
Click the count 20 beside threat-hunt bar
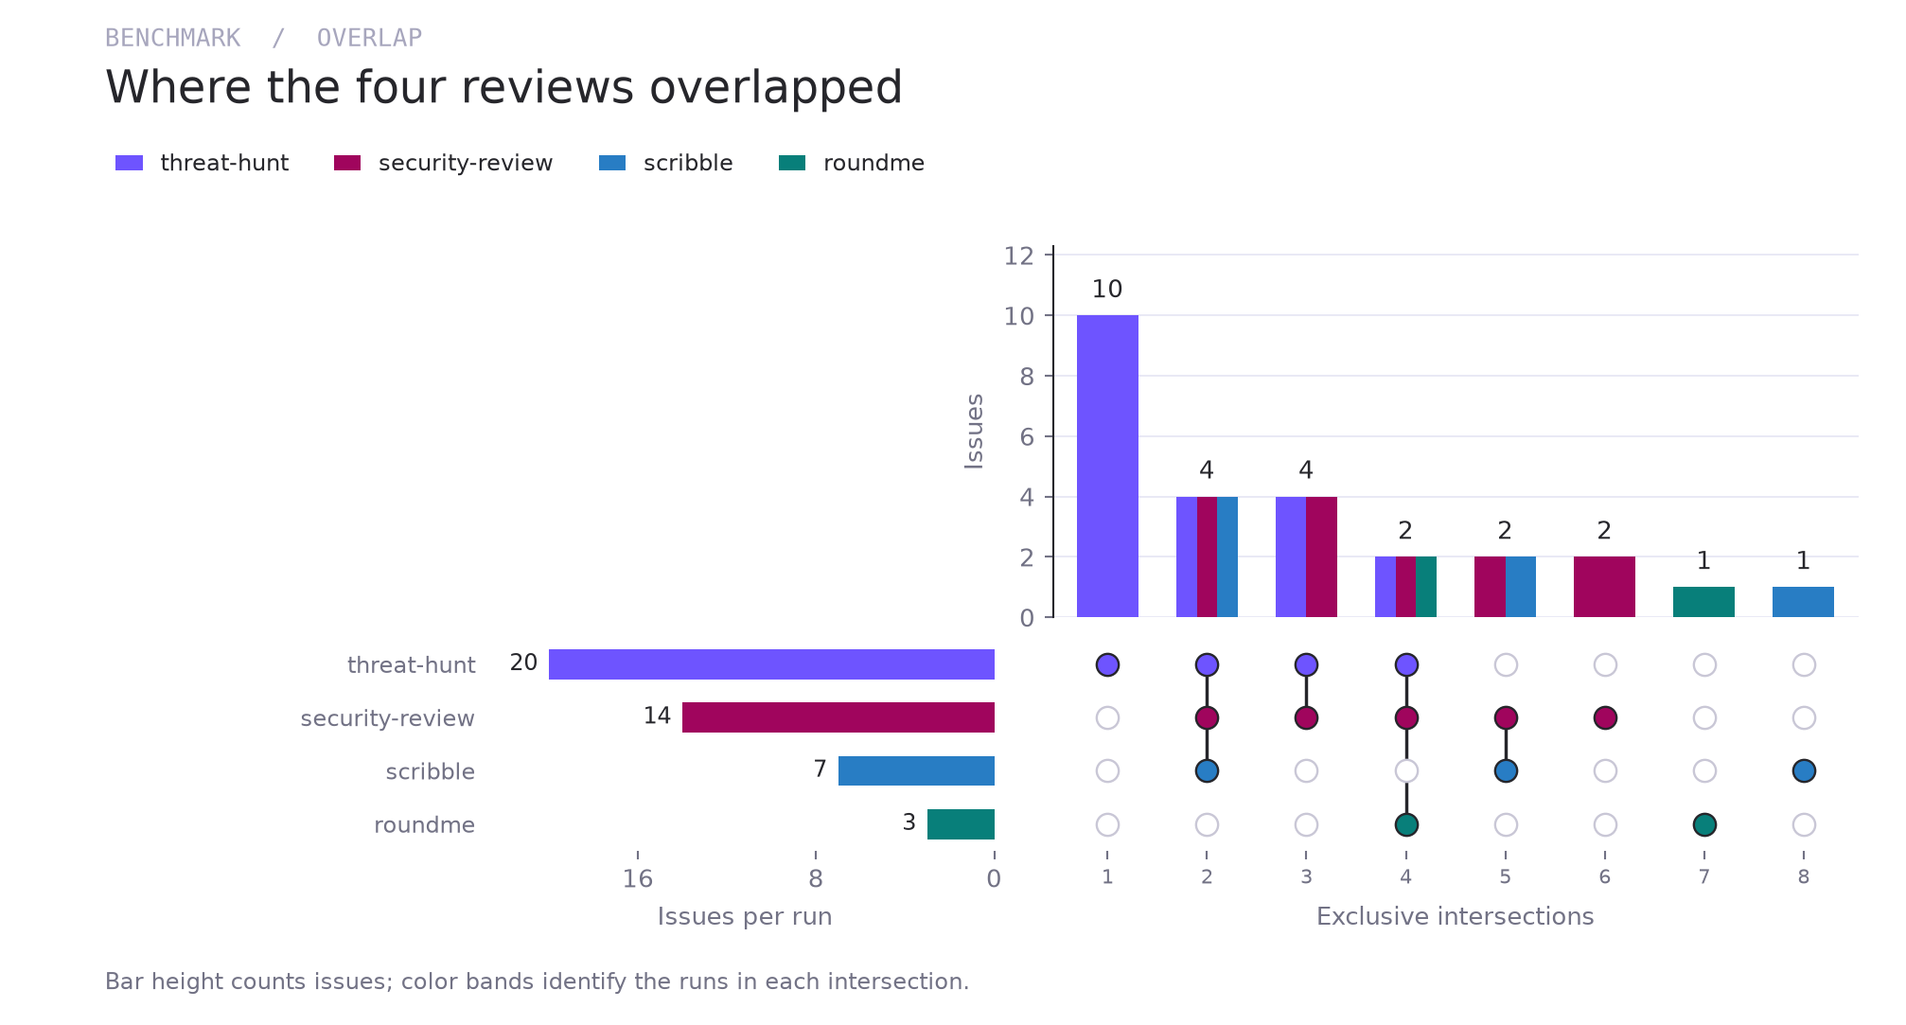click(x=523, y=663)
